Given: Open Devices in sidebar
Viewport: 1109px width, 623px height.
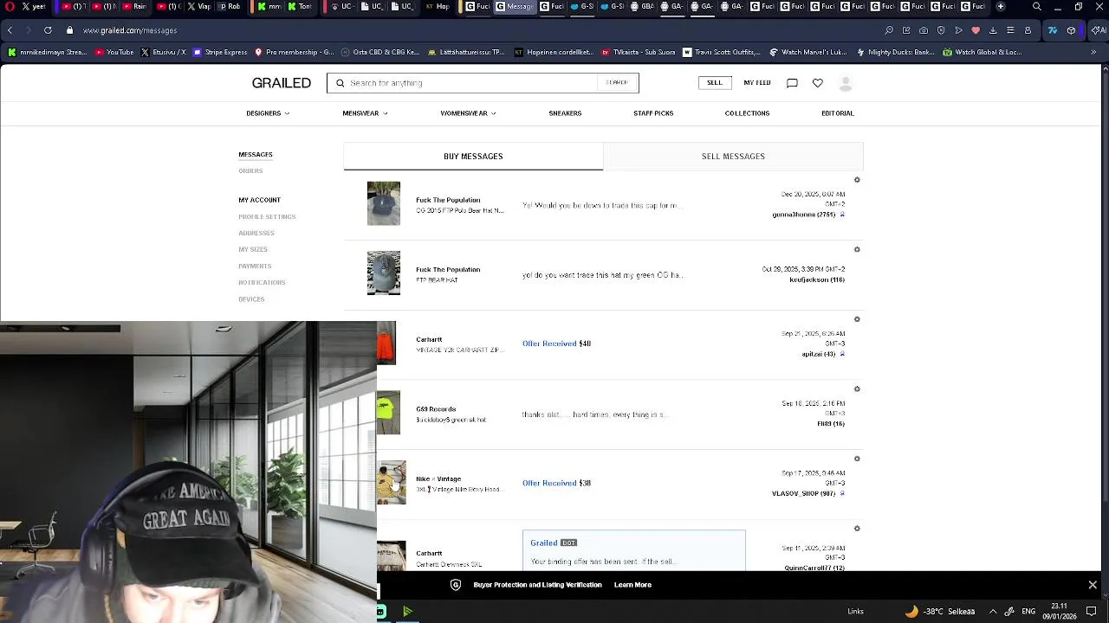Looking at the screenshot, I should [x=251, y=299].
